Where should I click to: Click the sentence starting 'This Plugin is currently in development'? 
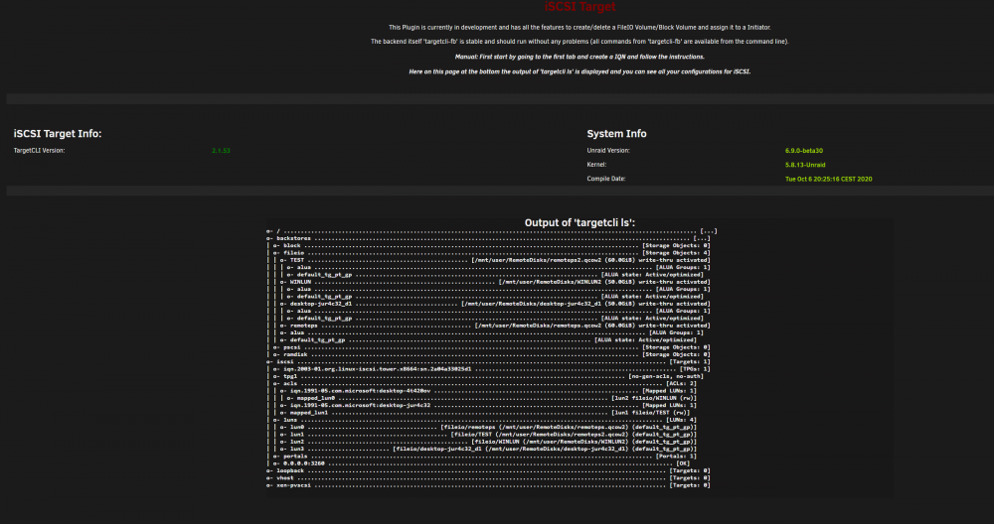click(580, 27)
